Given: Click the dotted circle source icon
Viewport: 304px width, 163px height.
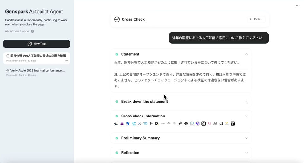Looking at the screenshot, I should pyautogui.click(x=221, y=123).
